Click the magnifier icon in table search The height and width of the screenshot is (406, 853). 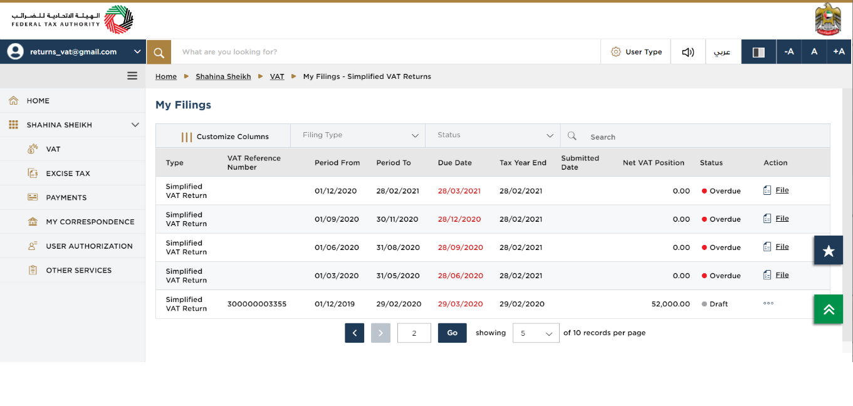click(x=572, y=136)
